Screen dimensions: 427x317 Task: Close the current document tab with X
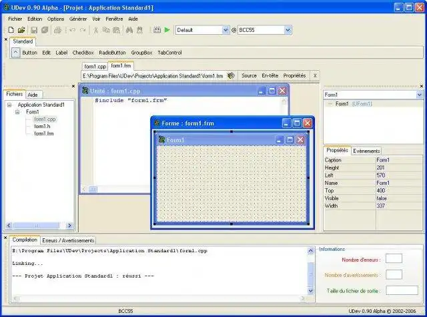315,75
